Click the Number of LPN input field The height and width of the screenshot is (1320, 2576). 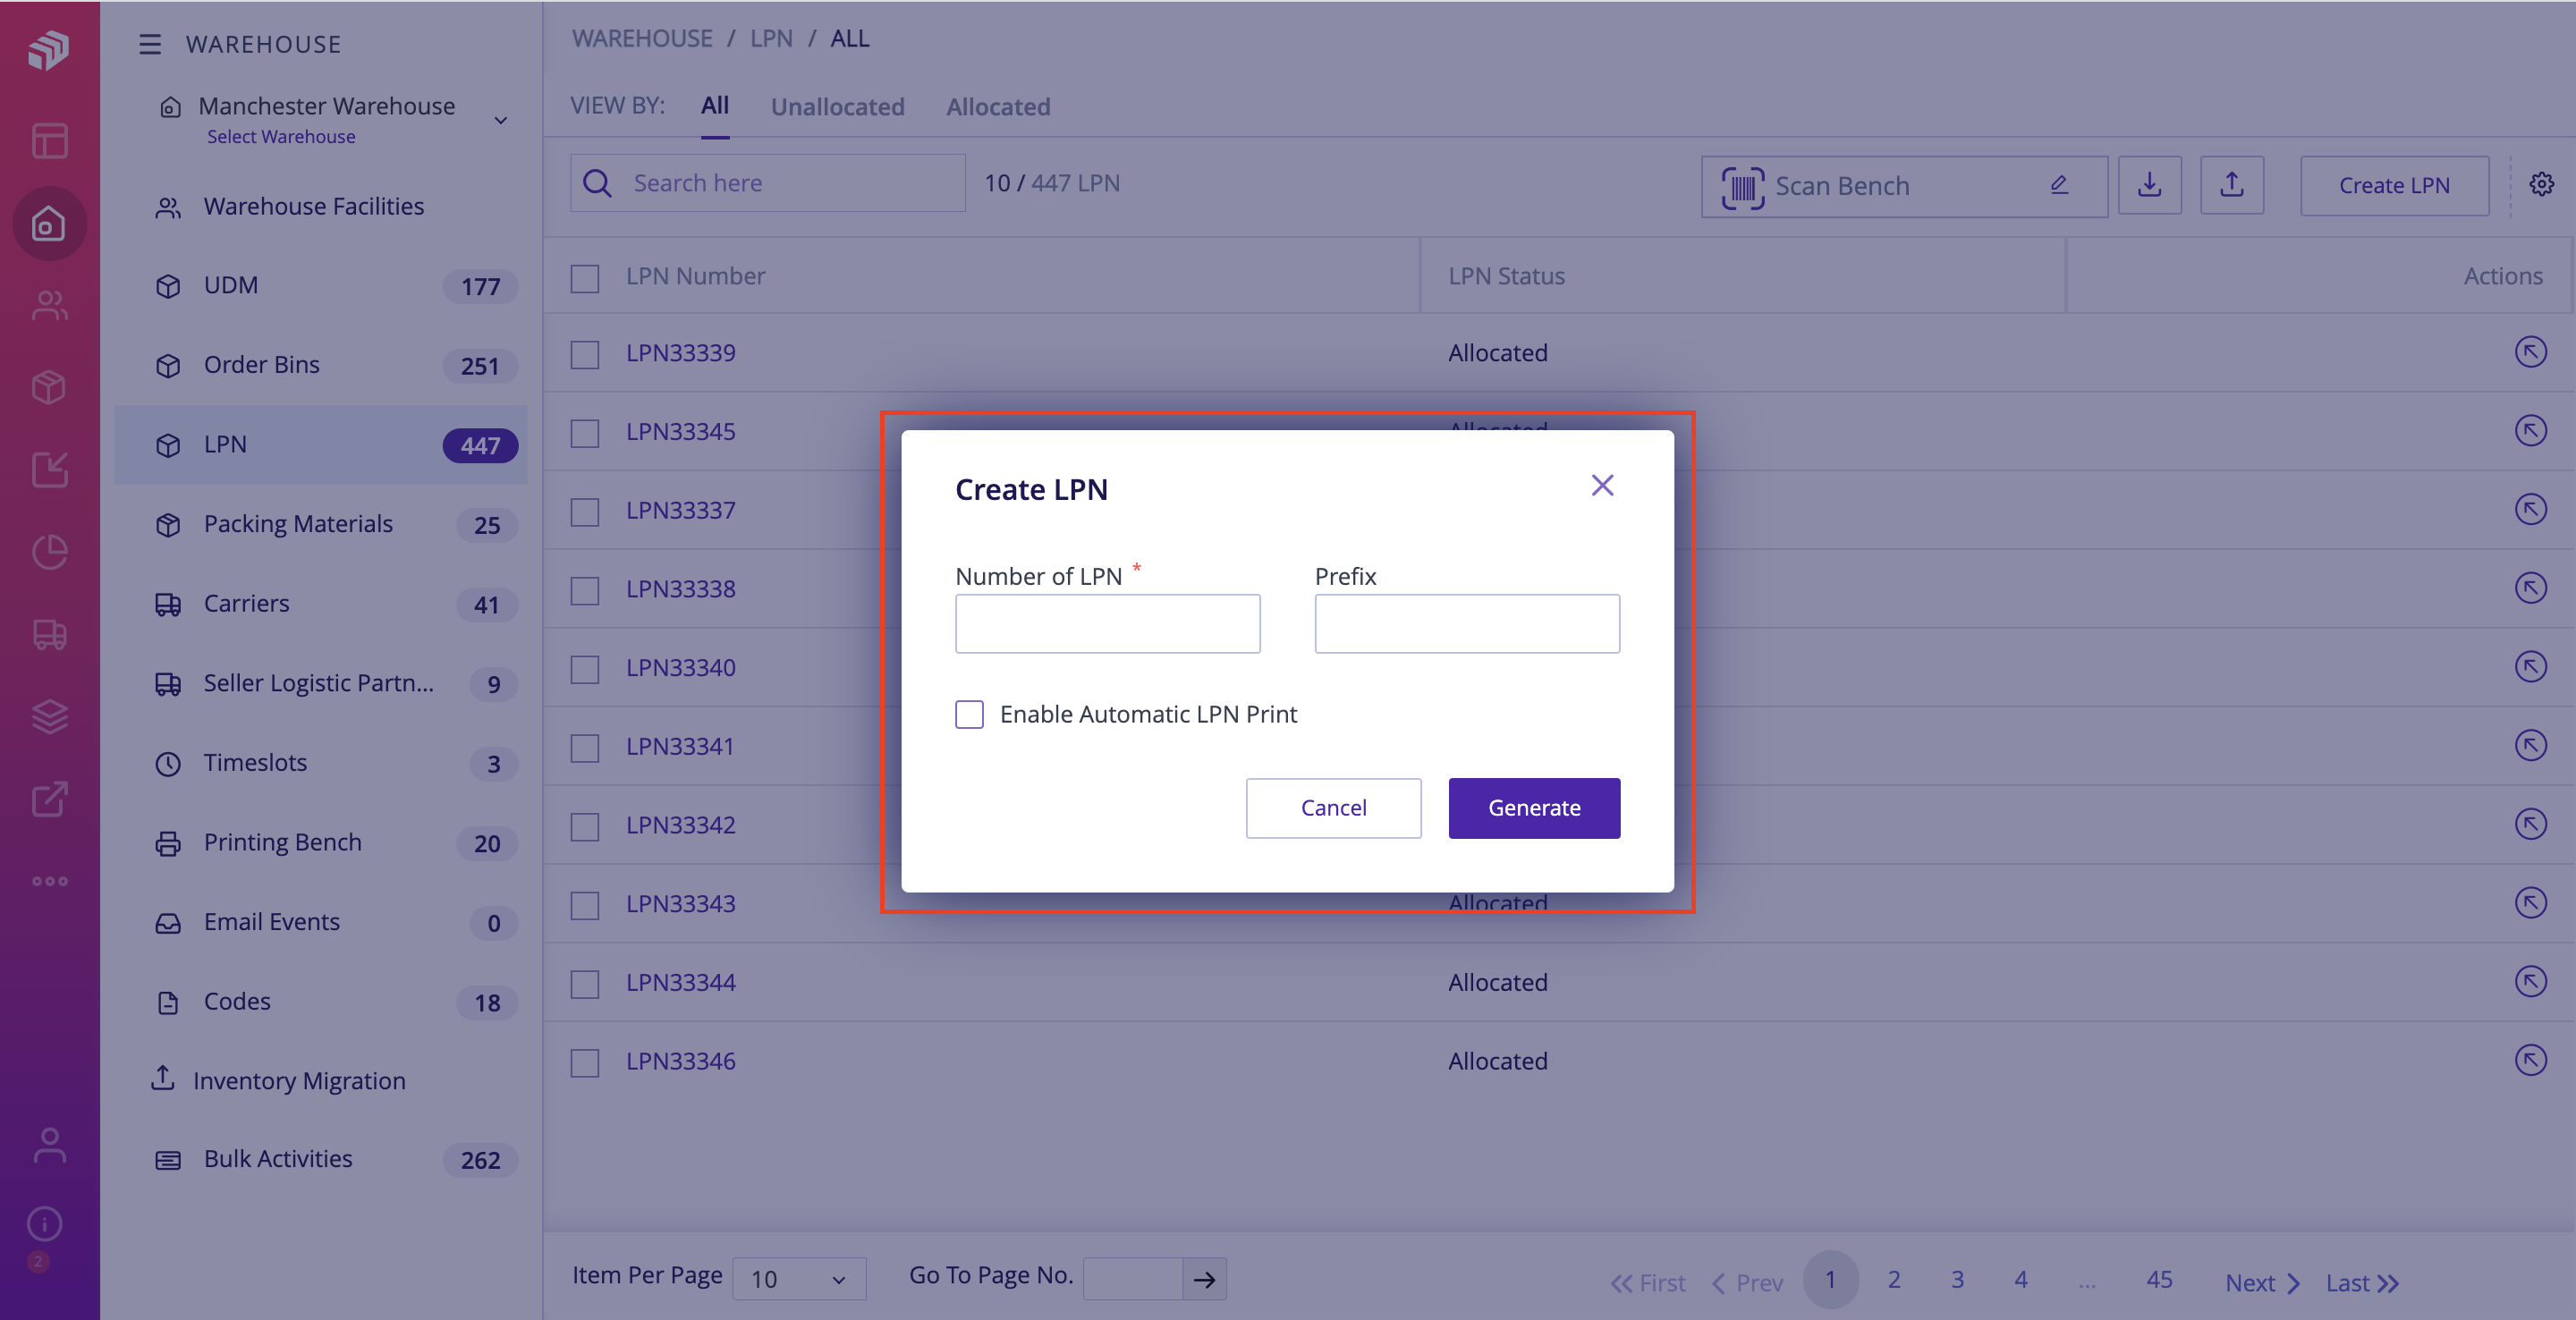pyautogui.click(x=1107, y=623)
